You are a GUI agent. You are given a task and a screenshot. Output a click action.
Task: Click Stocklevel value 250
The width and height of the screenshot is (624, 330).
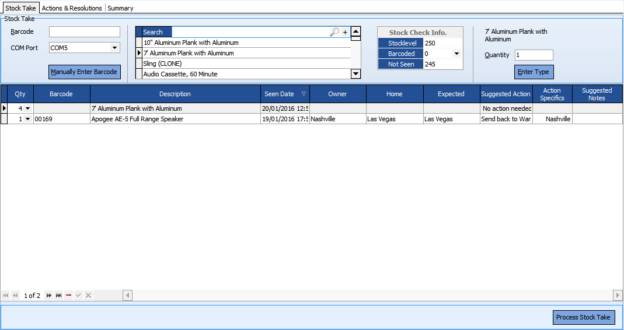(443, 43)
